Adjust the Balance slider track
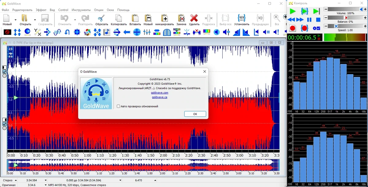Screen dimensions: 368x187 pos(345,18)
